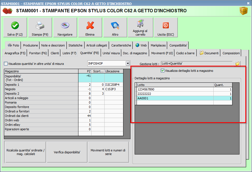This screenshot has height=172, width=252.
Task: Click folder icon next to Gestione lotti
Action: pyautogui.click(x=237, y=64)
